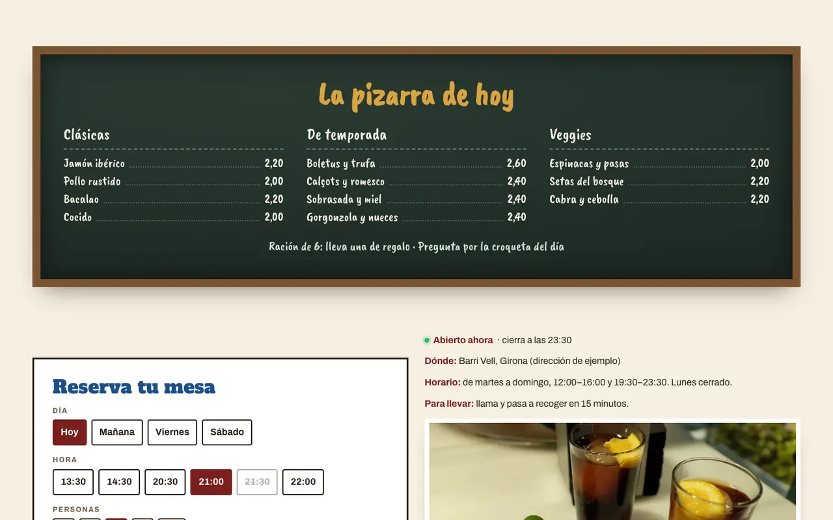
Task: Select "Sobrasada y miel" menu item
Action: 344,200
